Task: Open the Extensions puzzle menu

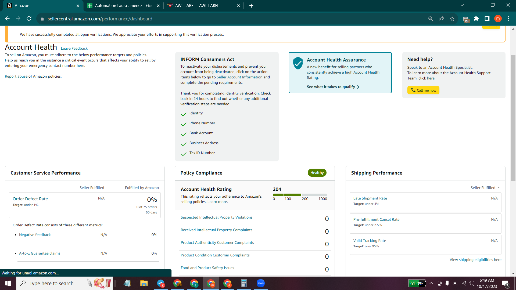Action: tap(476, 19)
